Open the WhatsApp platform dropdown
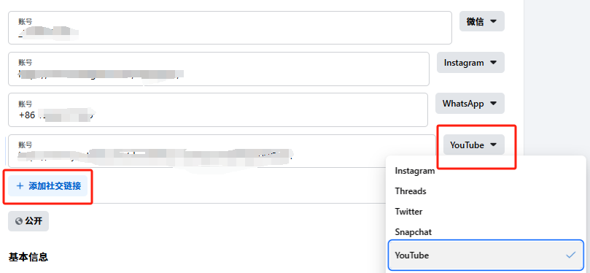This screenshot has width=590, height=273. click(x=470, y=104)
